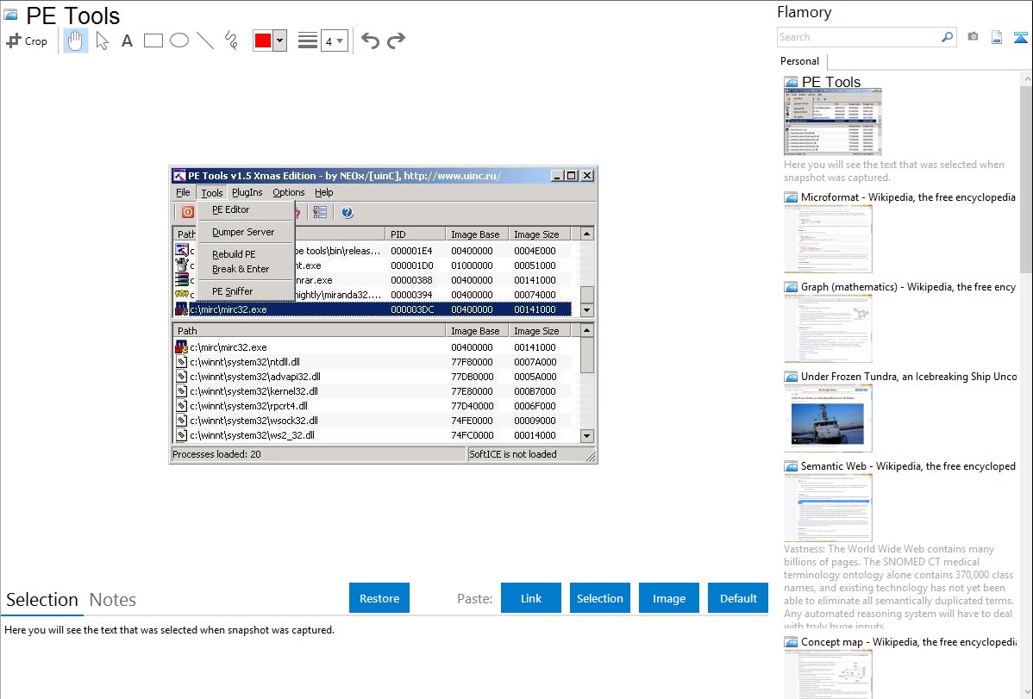The height and width of the screenshot is (699, 1033).
Task: Pick the rectangle shape tool
Action: click(x=153, y=41)
